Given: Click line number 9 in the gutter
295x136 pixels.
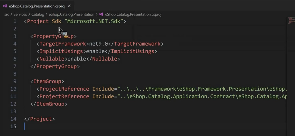Looking at the screenshot, I should click(15, 81).
